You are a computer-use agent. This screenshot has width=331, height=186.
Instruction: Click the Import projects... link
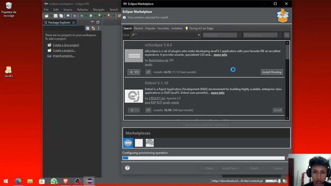coord(64,56)
